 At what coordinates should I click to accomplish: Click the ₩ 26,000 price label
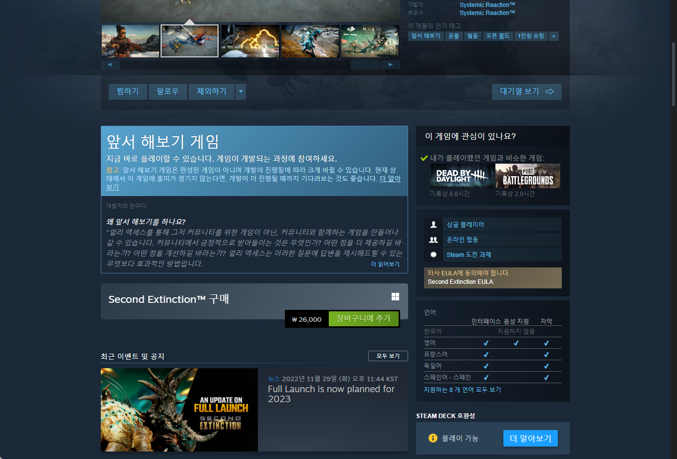[x=307, y=319]
